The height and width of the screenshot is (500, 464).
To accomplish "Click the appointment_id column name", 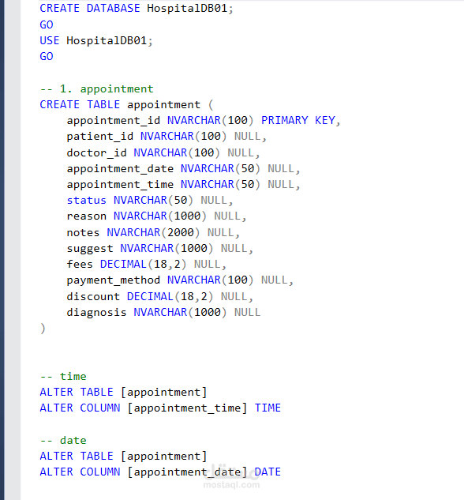I will click(x=114, y=121).
